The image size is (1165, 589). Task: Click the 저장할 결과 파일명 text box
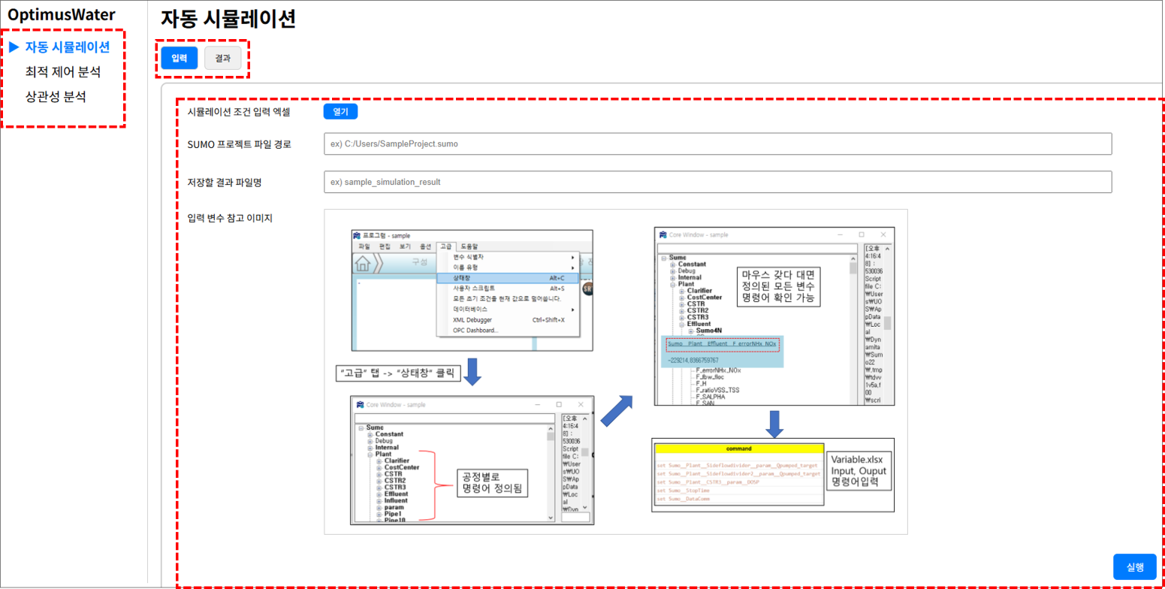click(717, 182)
